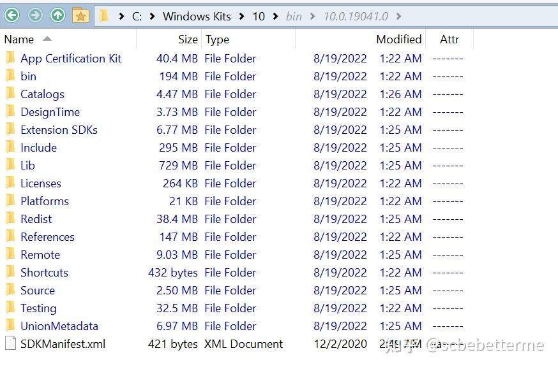Viewport: 558px width, 367px height.
Task: Click file icon next to SDKManifest.xml
Action: 11,343
